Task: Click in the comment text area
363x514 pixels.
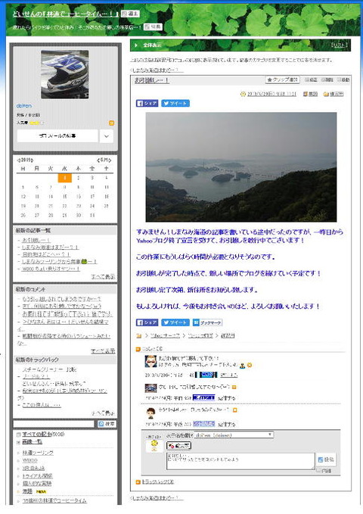Action: pos(240,461)
